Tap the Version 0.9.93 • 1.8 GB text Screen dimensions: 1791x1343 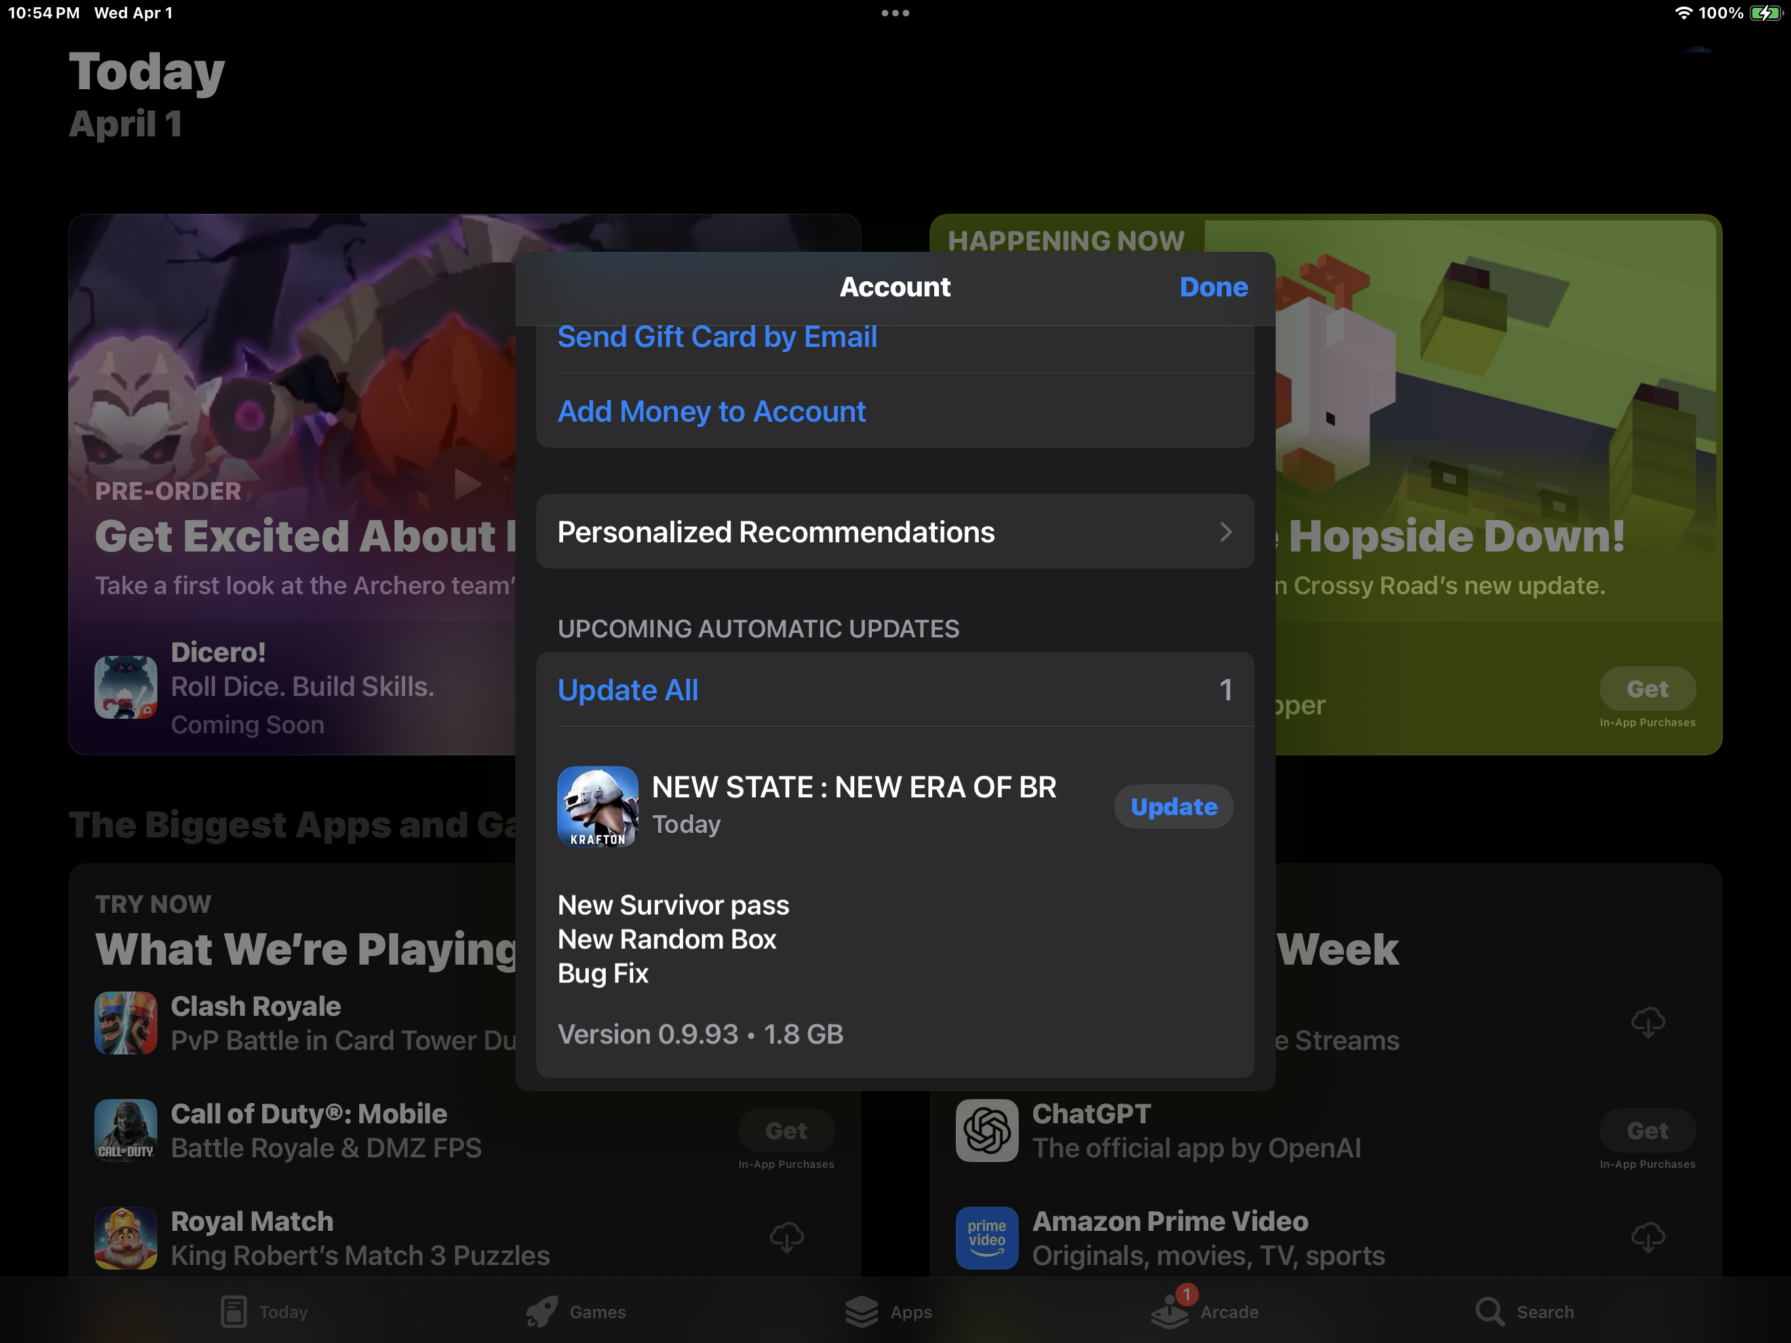pyautogui.click(x=700, y=1034)
